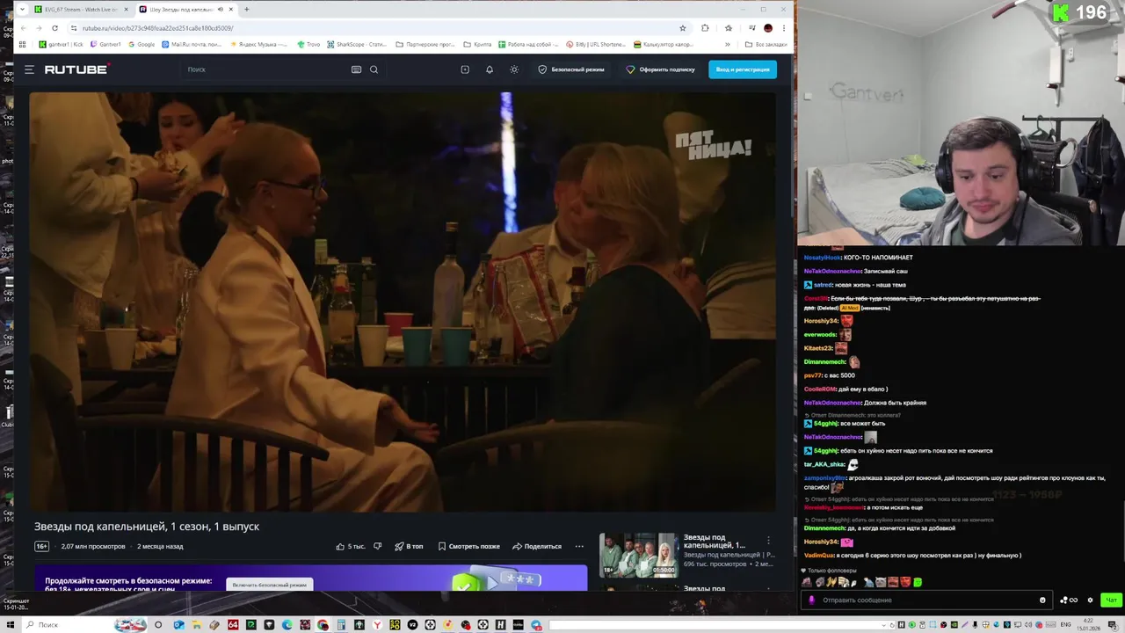1125x633 pixels.
Task: Bookmark this page with star icon
Action: coord(682,28)
